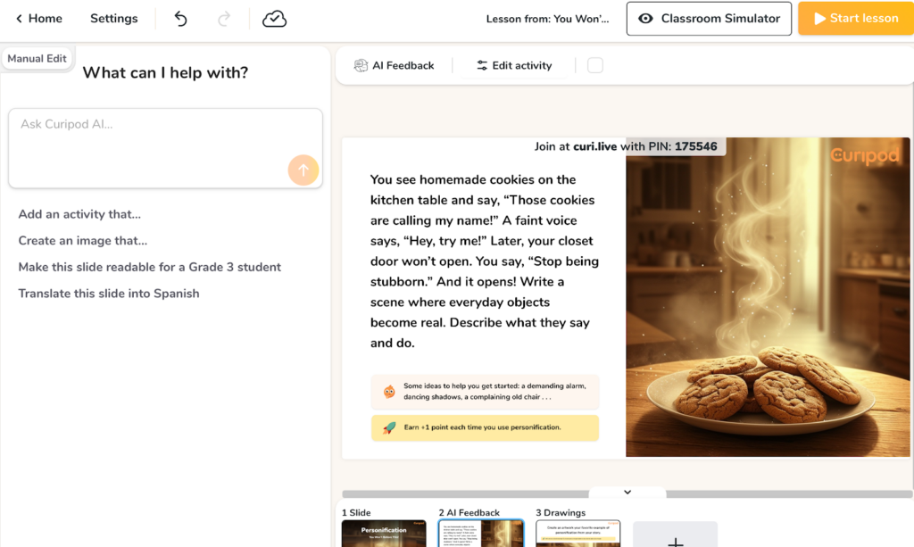Go back using the Home chevron
The image size is (914, 547).
(20, 19)
